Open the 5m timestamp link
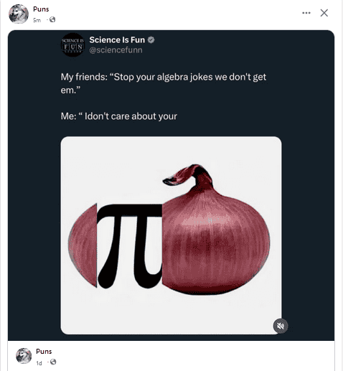The image size is (343, 371). (x=37, y=20)
